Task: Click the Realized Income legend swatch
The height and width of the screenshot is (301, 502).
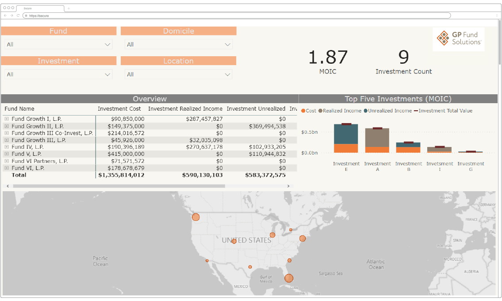Action: (320, 111)
